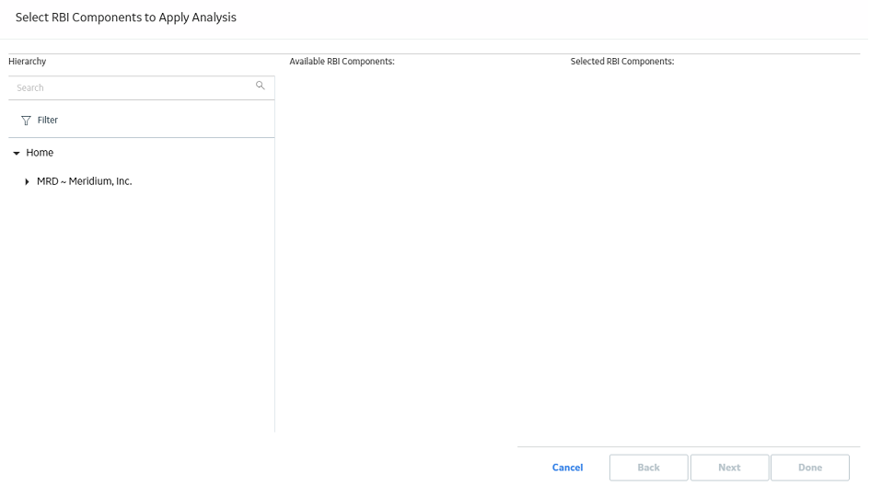Collapse the Home tree node arrow

click(x=17, y=153)
